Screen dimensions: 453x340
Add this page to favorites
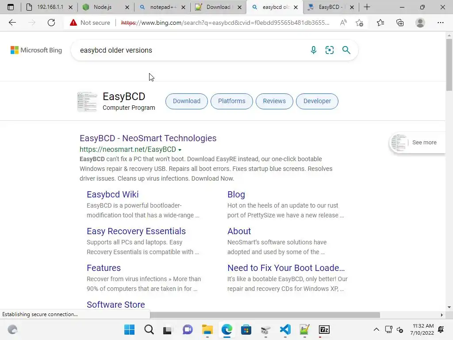(x=359, y=23)
